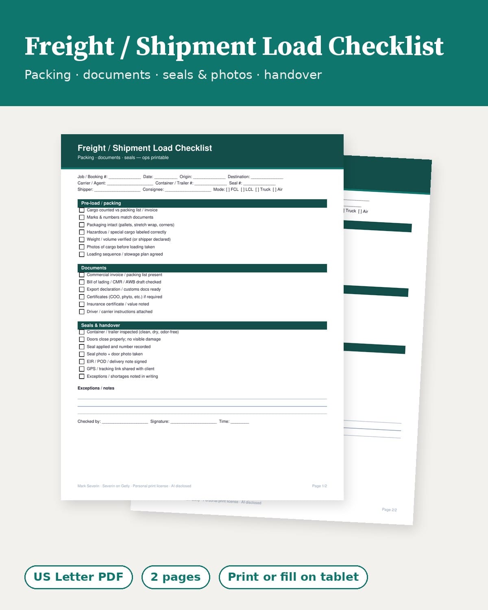This screenshot has width=488, height=610.
Task: Click the 'Mark Severin · Severin on Getly' footer
Action: tap(104, 486)
